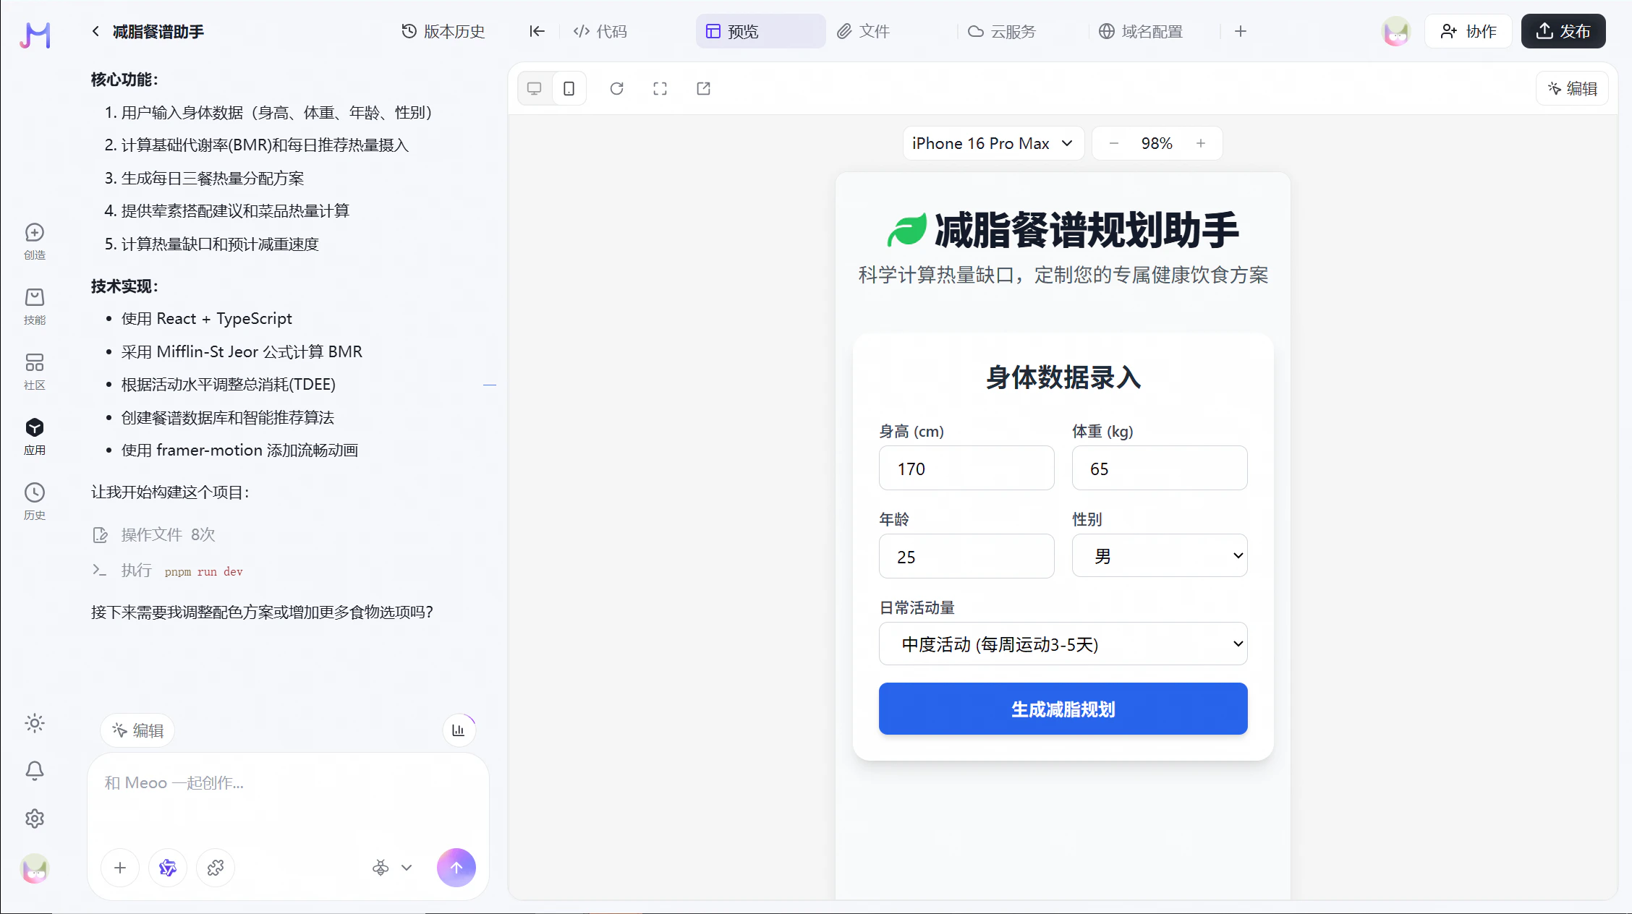
Task: Expand 日常活动量 activity level dropdown
Action: (x=1063, y=644)
